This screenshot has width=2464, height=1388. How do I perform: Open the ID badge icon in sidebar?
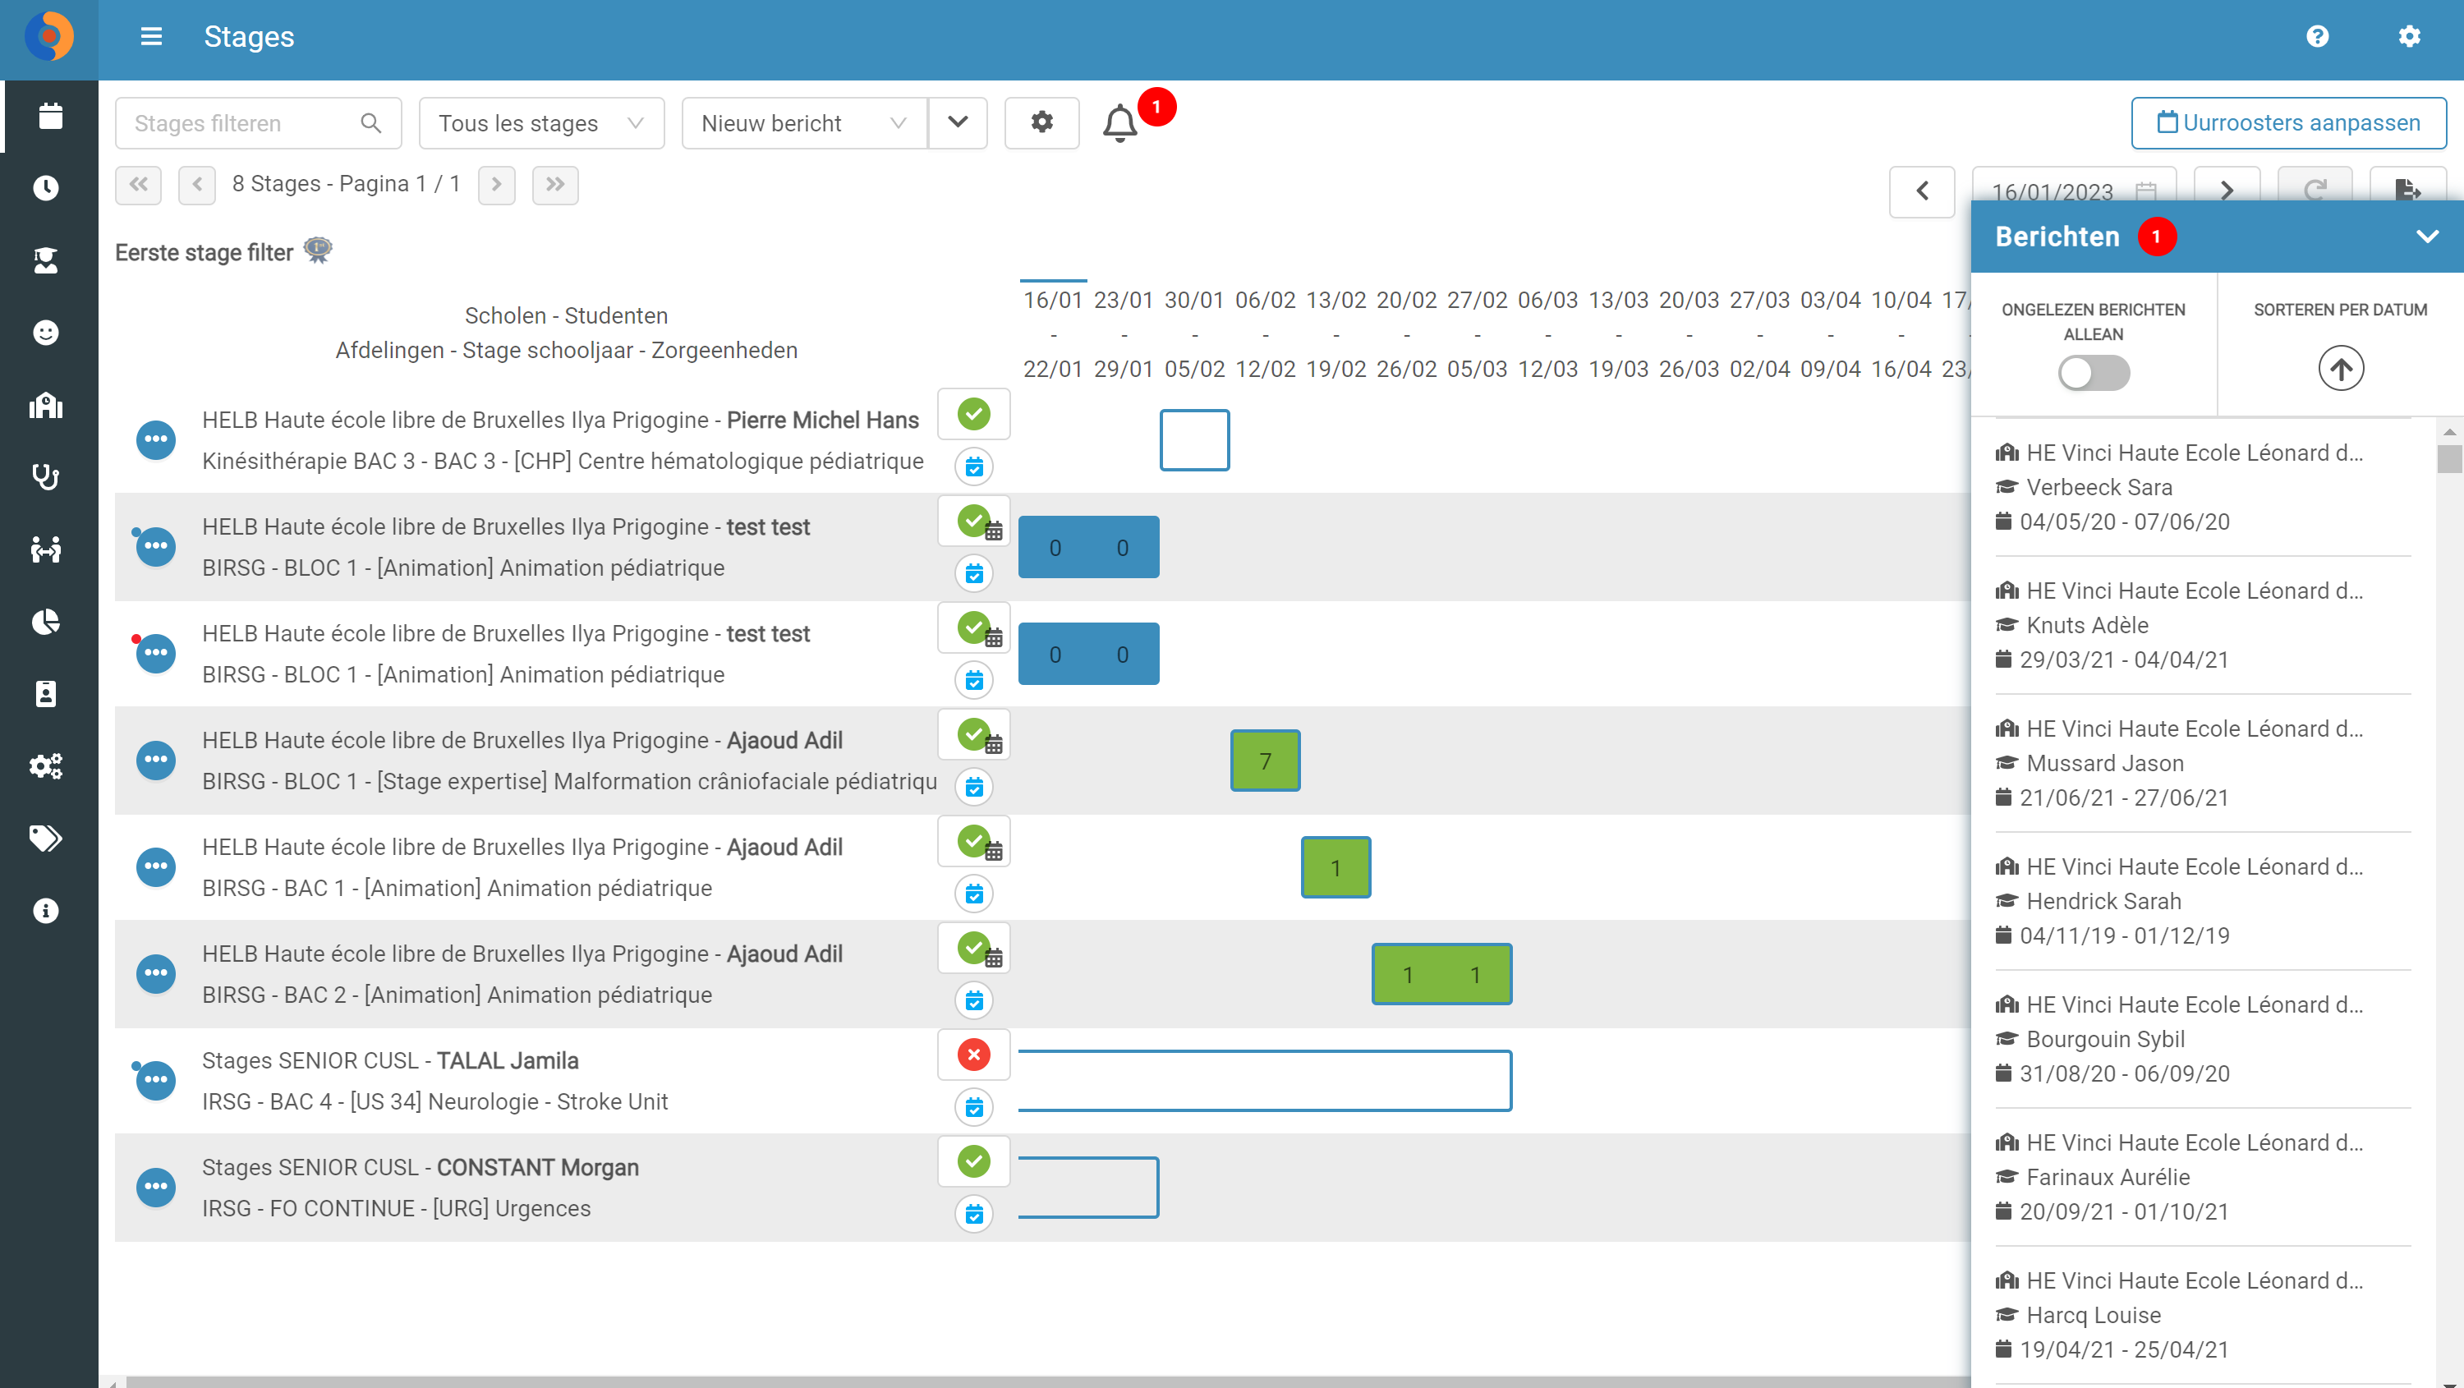(46, 693)
